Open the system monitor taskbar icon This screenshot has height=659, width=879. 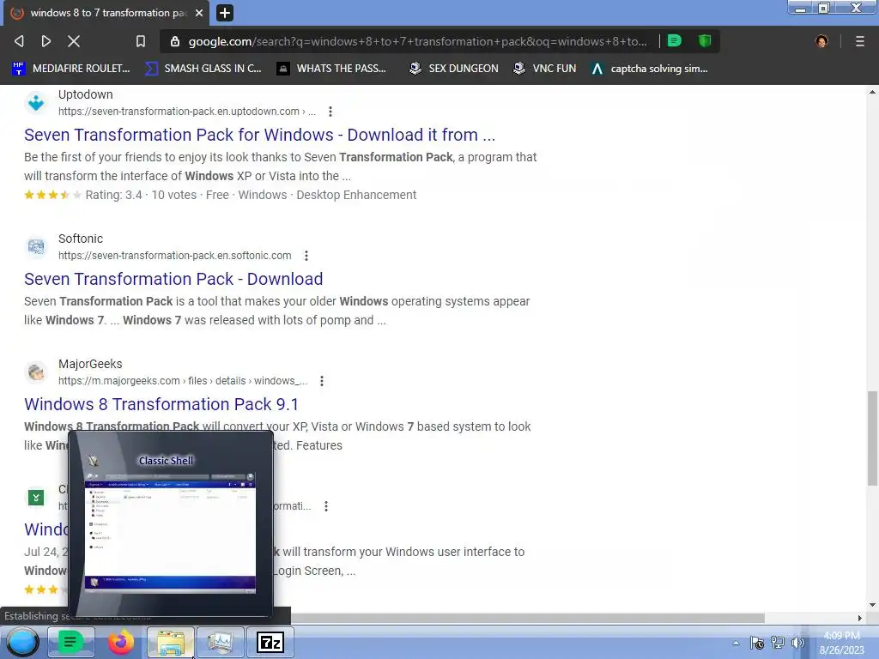pos(221,642)
